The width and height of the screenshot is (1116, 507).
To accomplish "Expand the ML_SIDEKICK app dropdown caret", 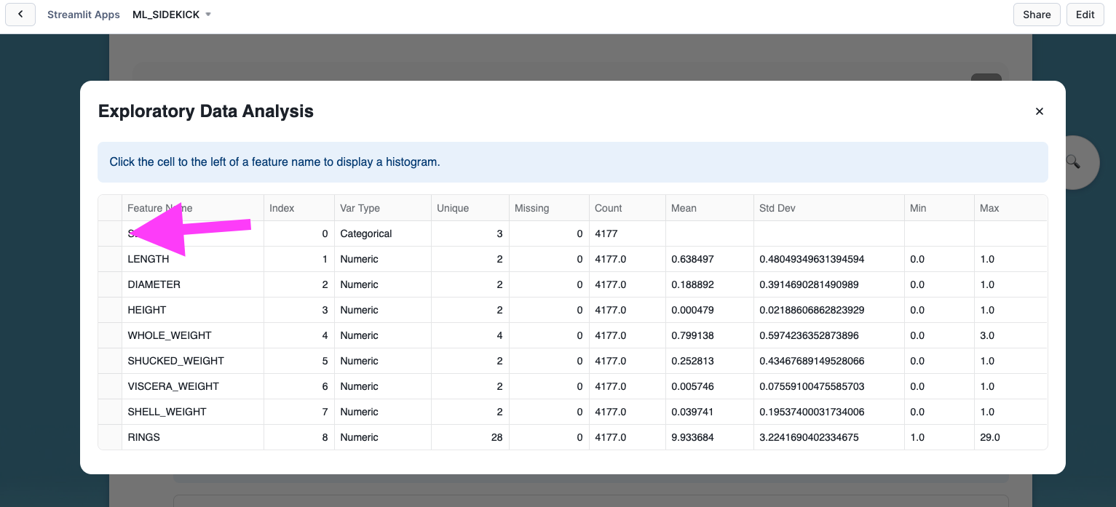I will [x=208, y=15].
